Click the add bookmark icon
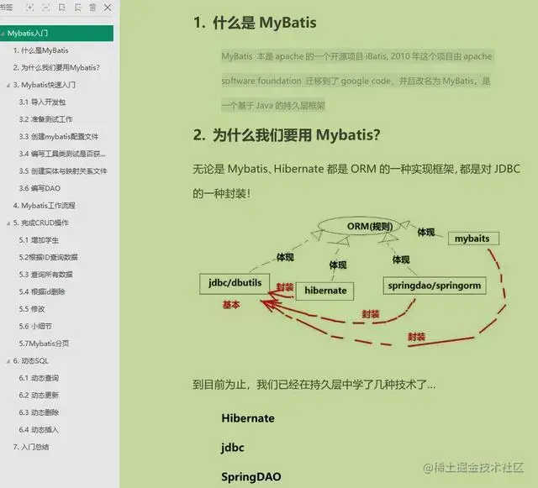The width and height of the screenshot is (538, 488). coord(61,8)
